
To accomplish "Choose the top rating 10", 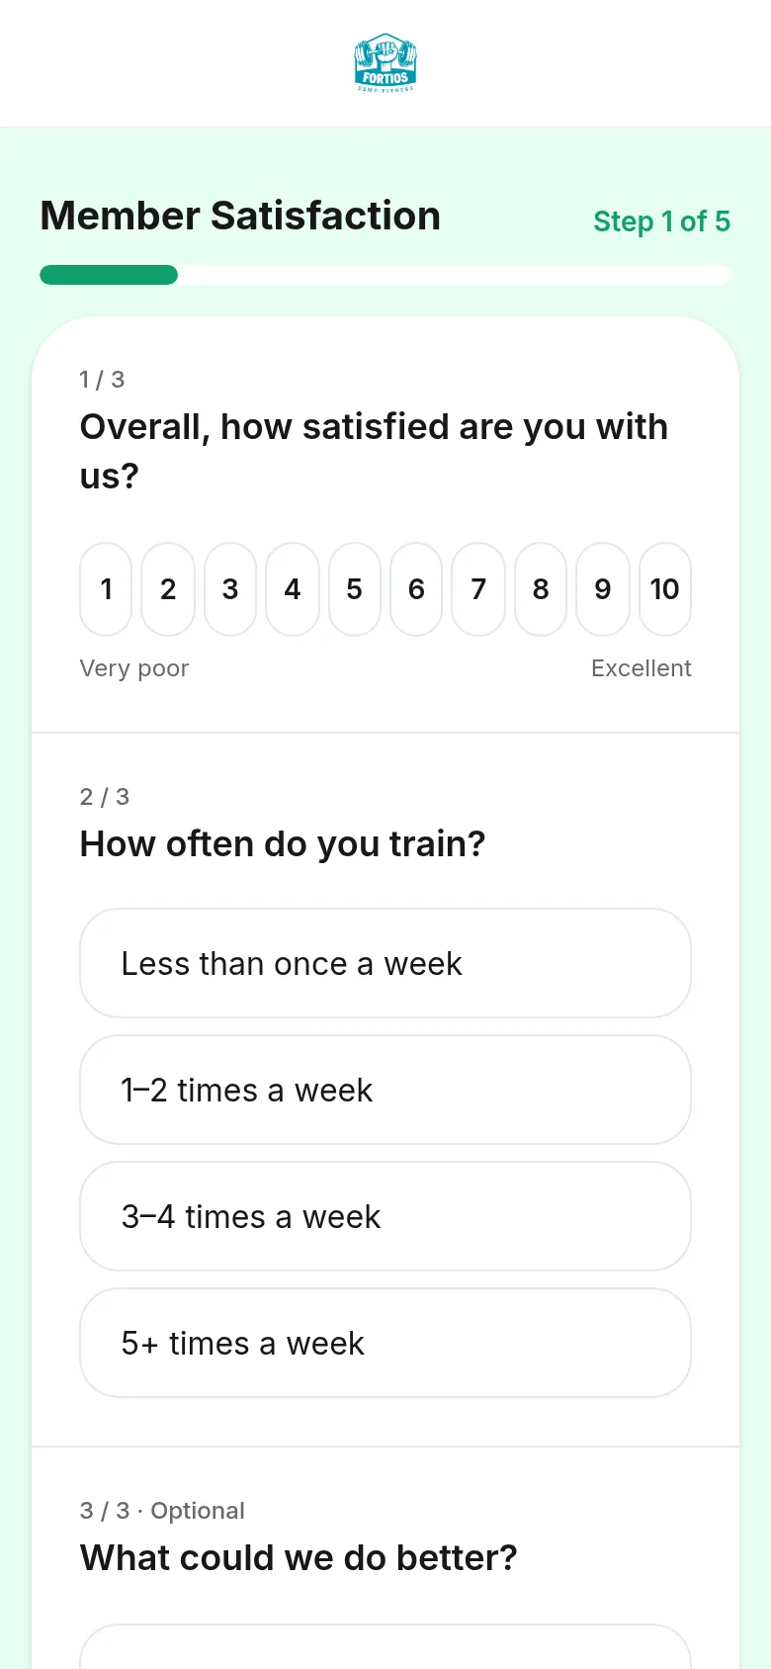I will tap(665, 589).
